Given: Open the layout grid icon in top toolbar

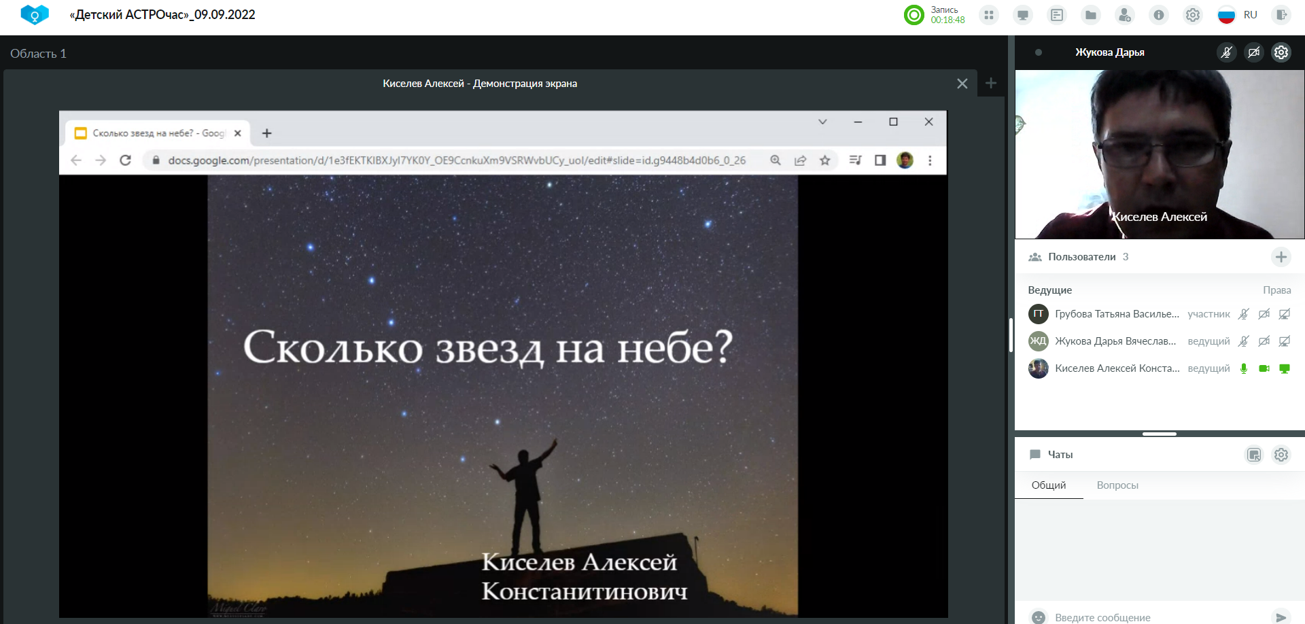Looking at the screenshot, I should (x=989, y=15).
